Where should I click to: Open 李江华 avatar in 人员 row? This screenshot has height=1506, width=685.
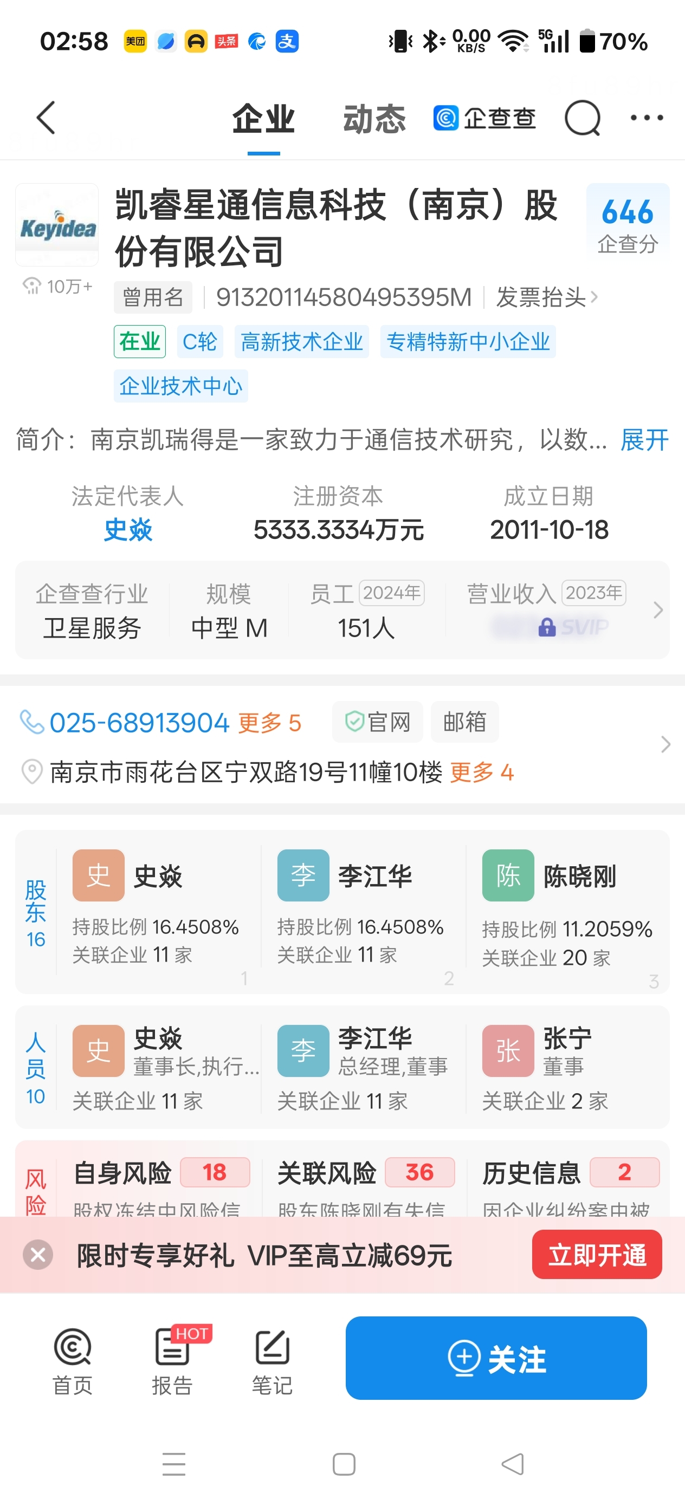(x=303, y=1050)
